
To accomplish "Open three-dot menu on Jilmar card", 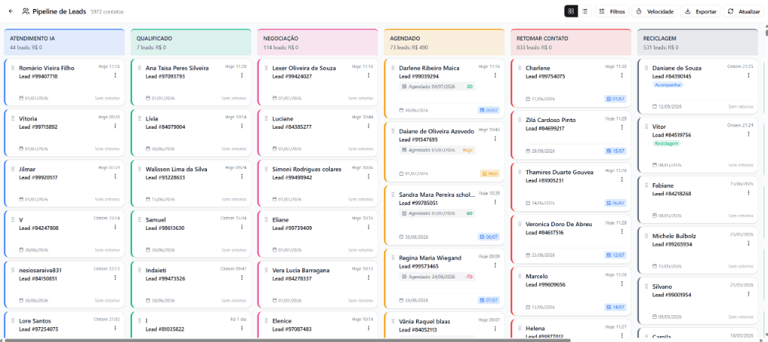I will (x=115, y=177).
